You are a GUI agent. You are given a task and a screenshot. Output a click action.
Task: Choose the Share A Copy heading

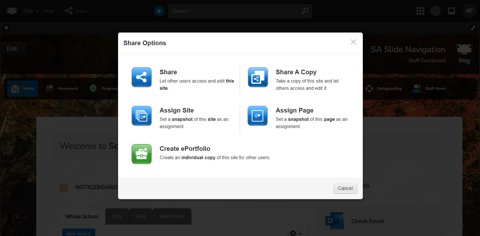[x=296, y=72]
